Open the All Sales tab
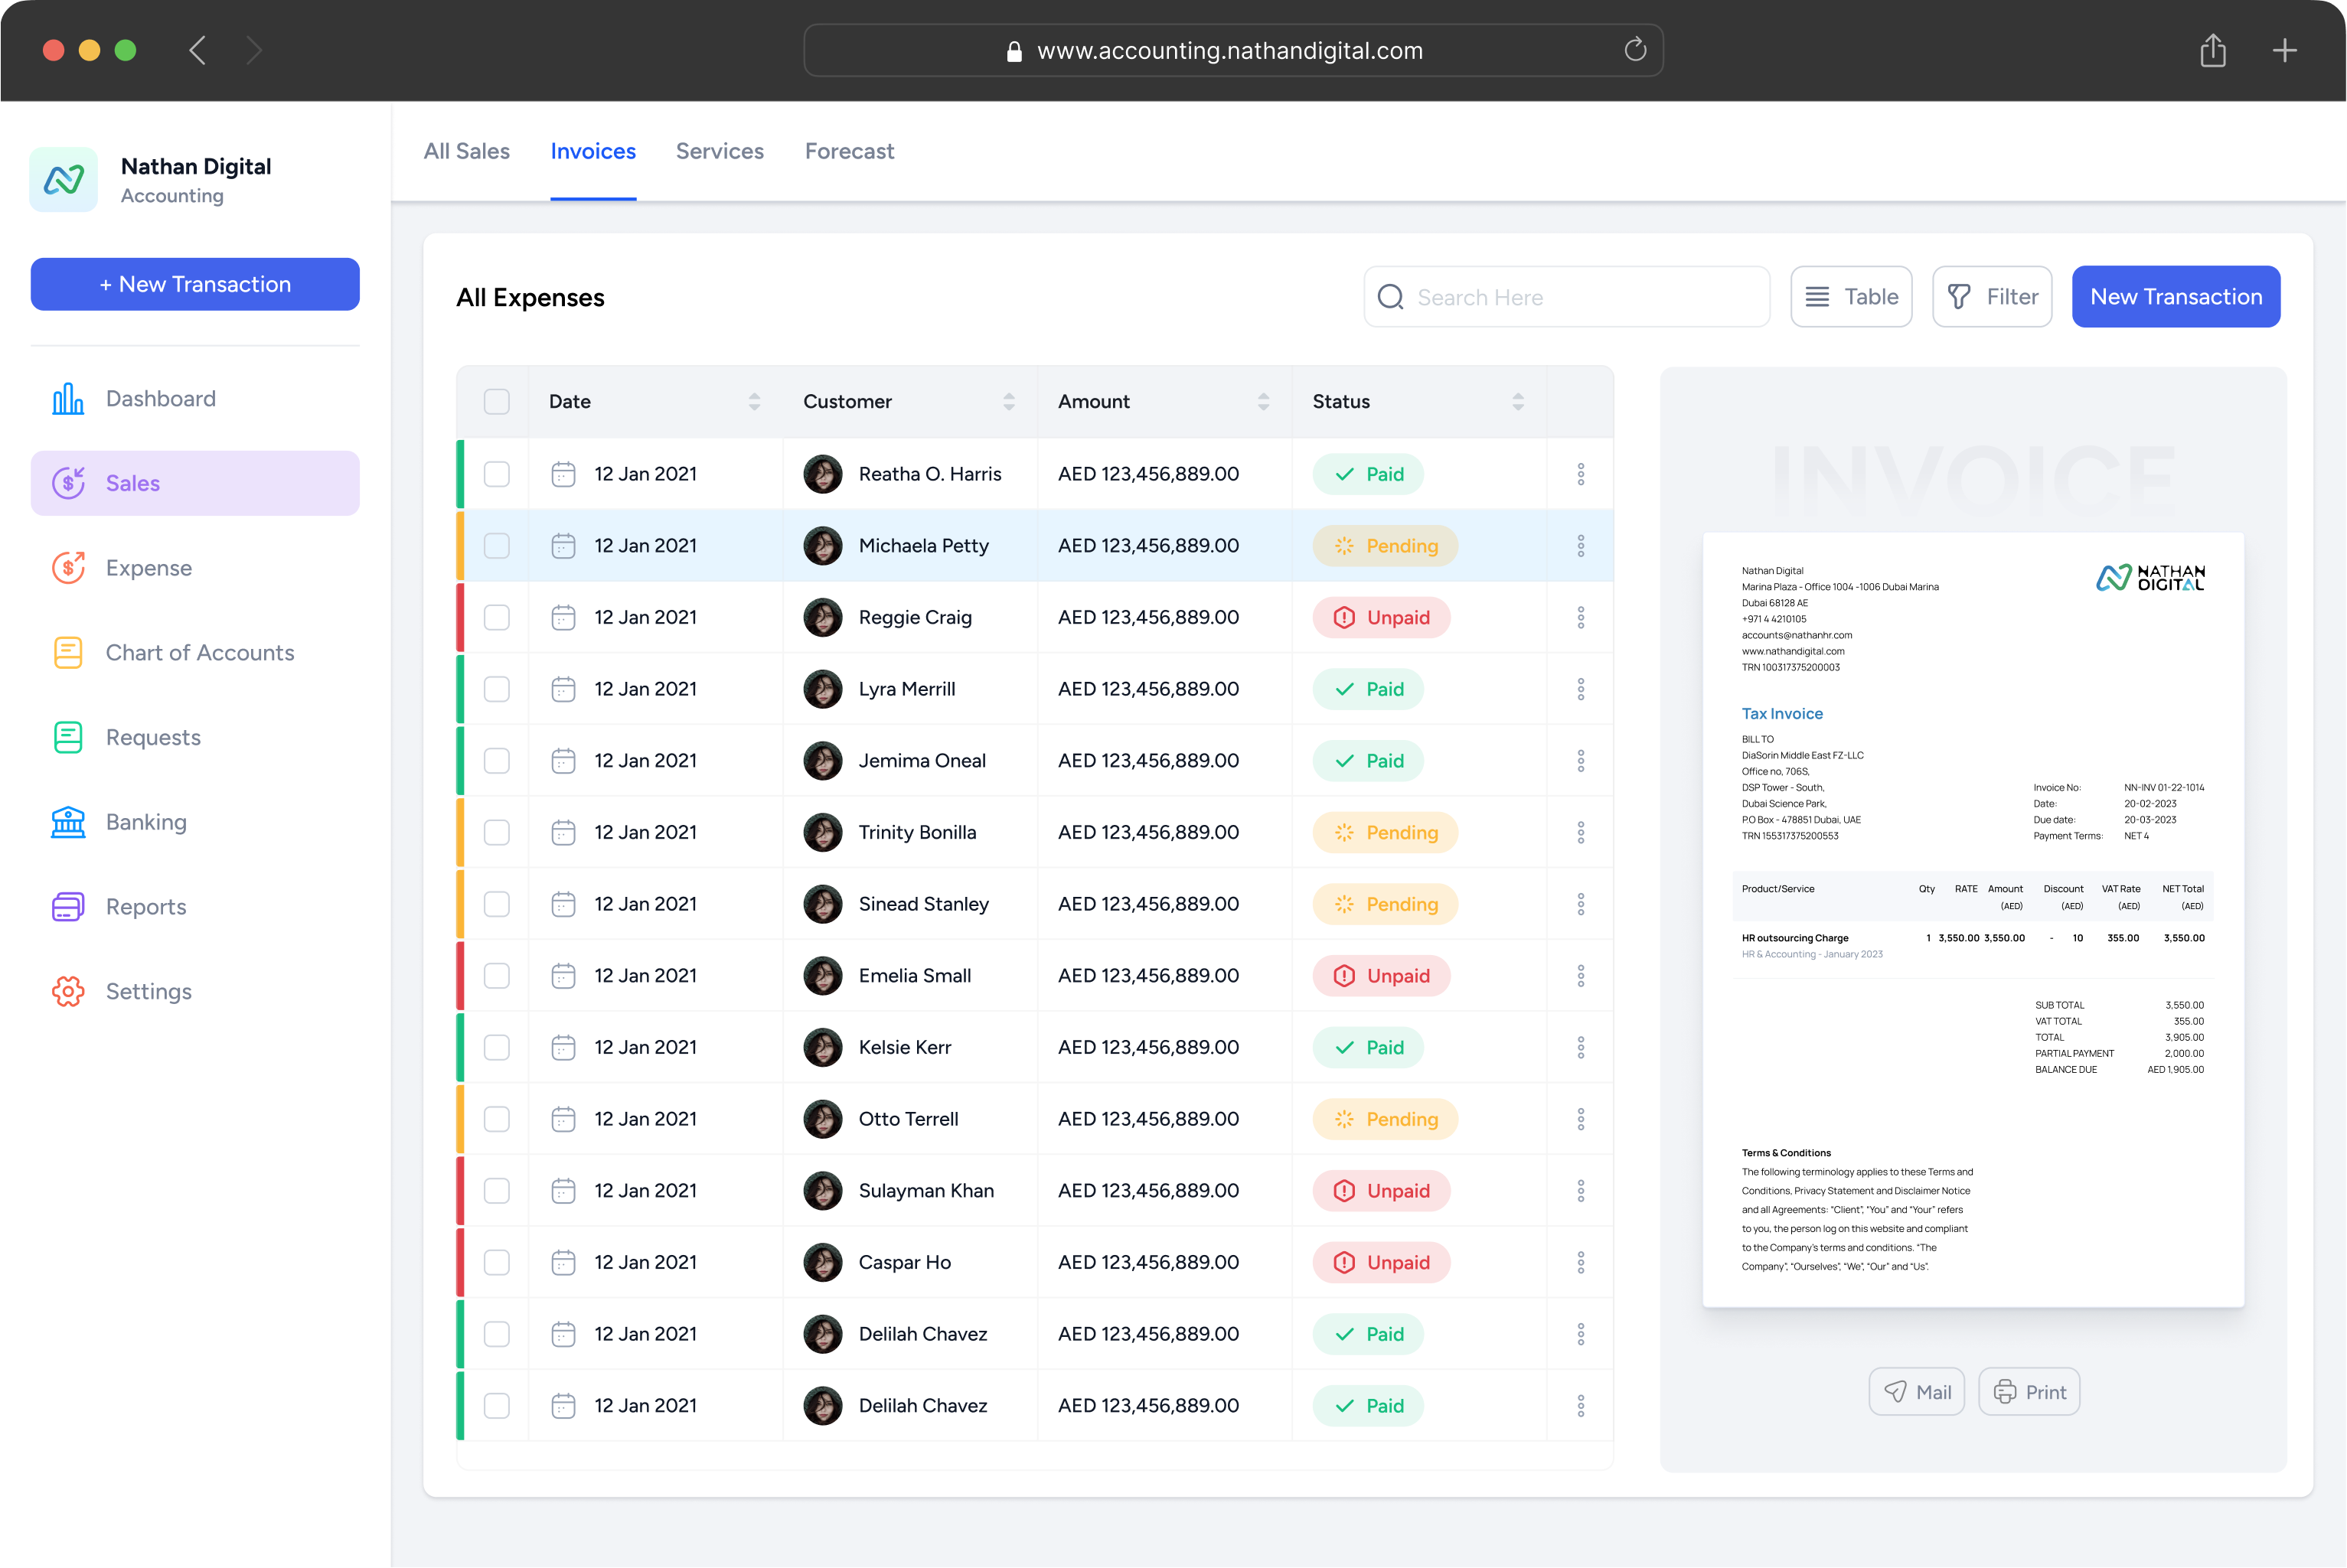The width and height of the screenshot is (2347, 1568). pyautogui.click(x=467, y=151)
